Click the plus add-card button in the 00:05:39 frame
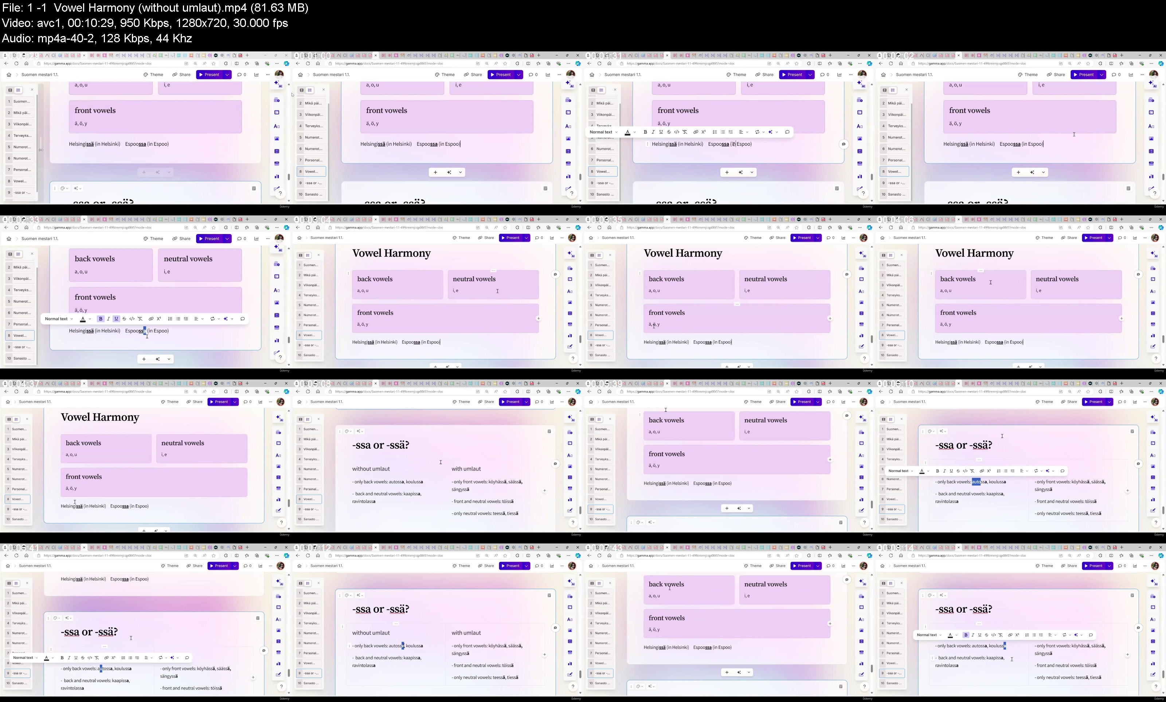 click(727, 508)
